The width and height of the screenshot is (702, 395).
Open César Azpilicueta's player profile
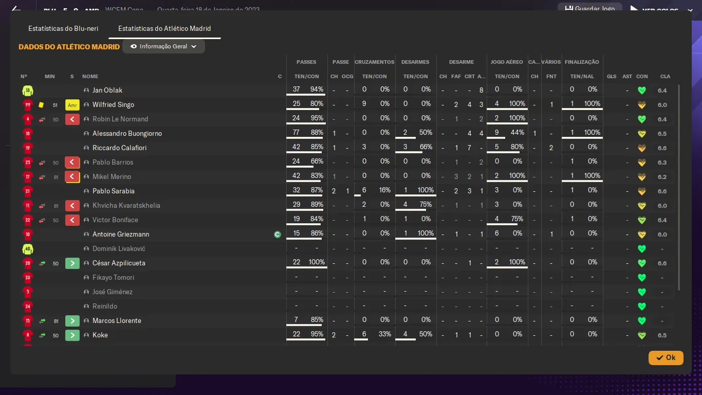click(x=119, y=263)
